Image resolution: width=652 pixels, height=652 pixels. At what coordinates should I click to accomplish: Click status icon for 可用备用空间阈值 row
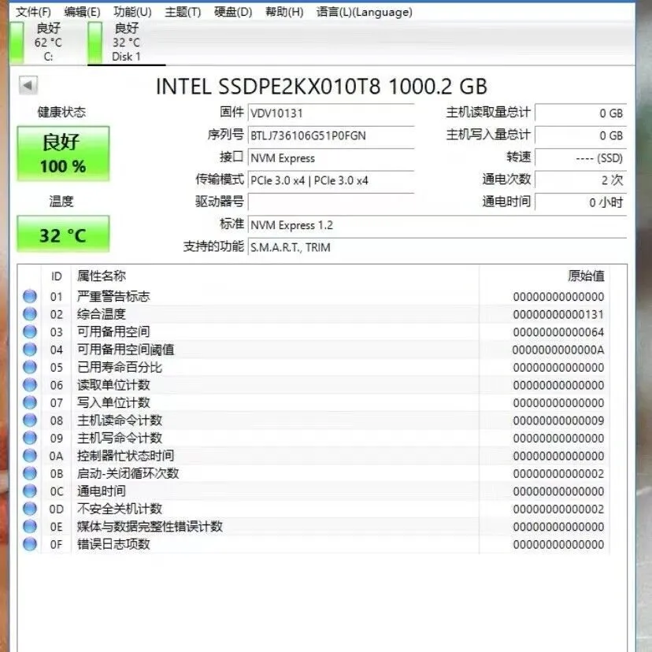coord(29,350)
